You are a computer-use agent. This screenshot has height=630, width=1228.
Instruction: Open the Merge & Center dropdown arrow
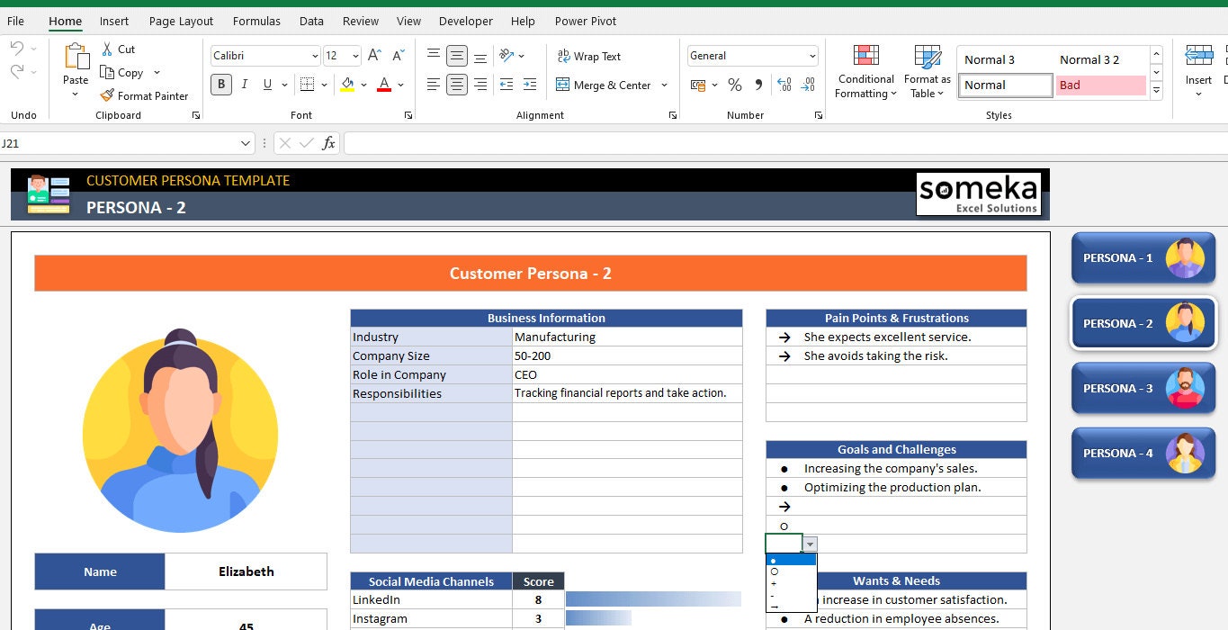[x=663, y=85]
